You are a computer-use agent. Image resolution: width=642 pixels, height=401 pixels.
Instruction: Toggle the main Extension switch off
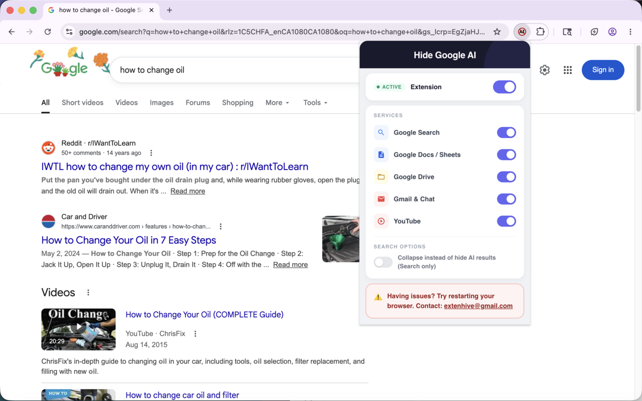tap(505, 87)
